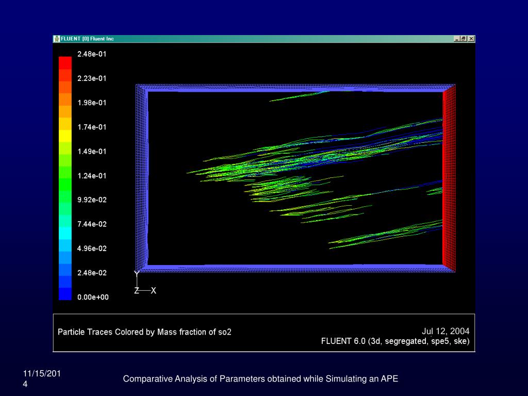Select the 2.48e-01 legend value
This screenshot has height=396, width=528.
pos(92,54)
